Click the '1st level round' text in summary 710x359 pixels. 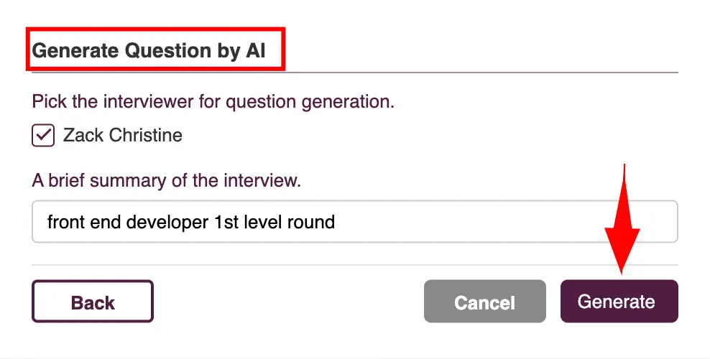(x=275, y=222)
